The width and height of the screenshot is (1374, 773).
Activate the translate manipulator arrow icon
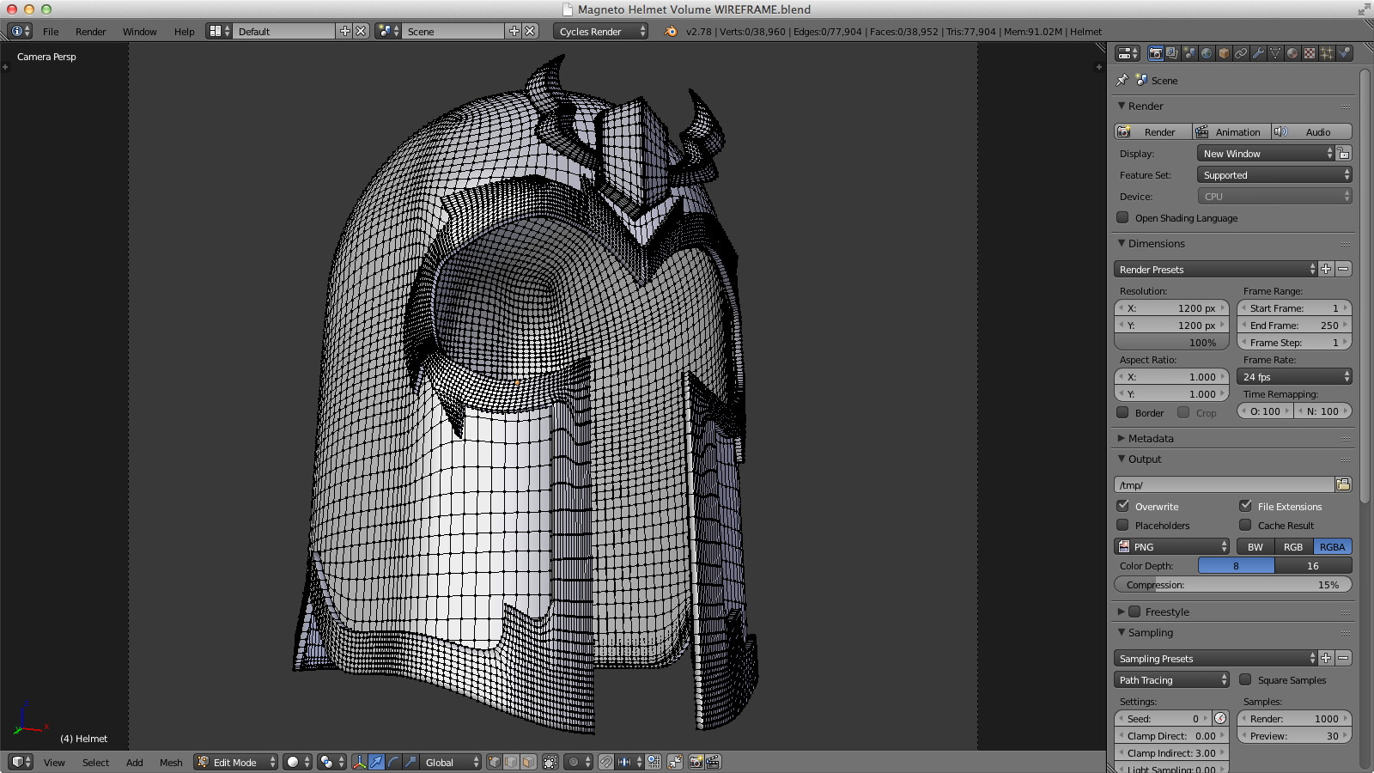pyautogui.click(x=376, y=762)
